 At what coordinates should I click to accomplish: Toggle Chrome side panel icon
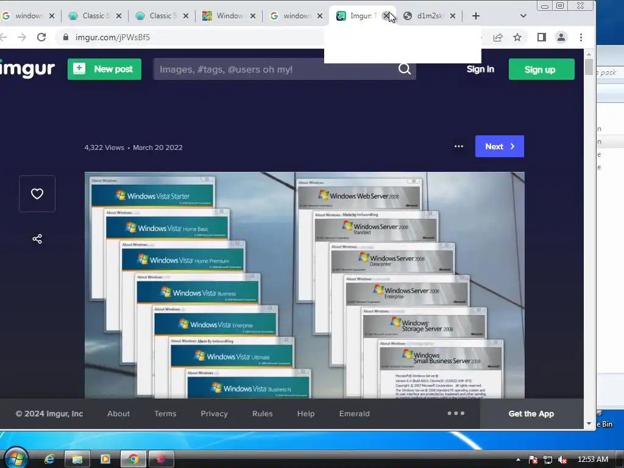click(x=542, y=37)
